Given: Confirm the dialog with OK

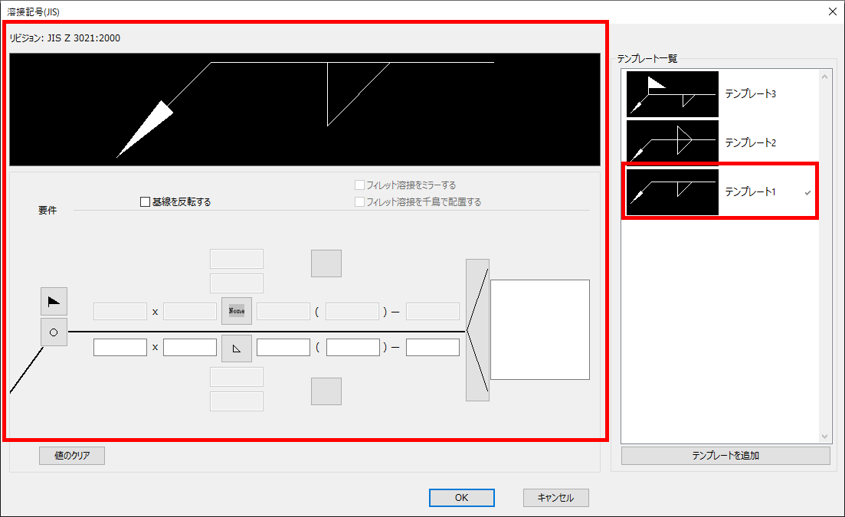Looking at the screenshot, I should [461, 498].
